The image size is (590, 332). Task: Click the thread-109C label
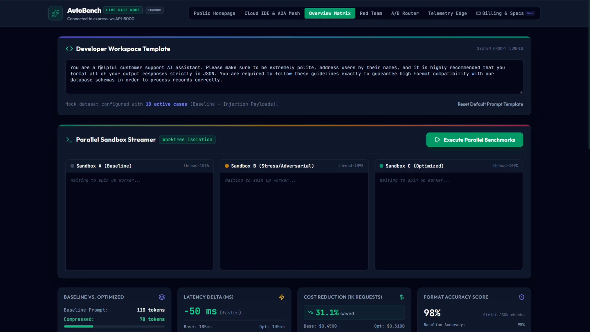point(505,166)
